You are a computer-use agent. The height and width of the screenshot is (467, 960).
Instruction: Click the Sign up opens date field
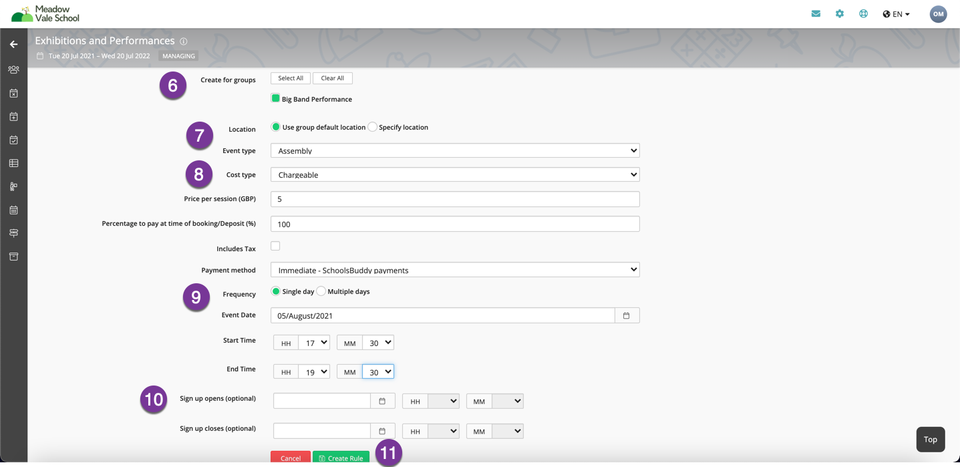click(322, 401)
